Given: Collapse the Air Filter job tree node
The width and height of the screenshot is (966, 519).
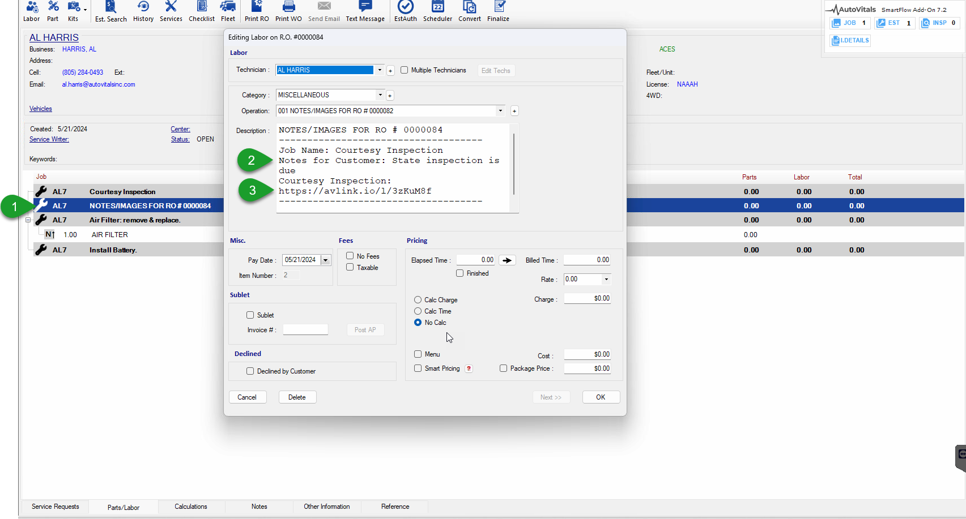Looking at the screenshot, I should [x=28, y=220].
